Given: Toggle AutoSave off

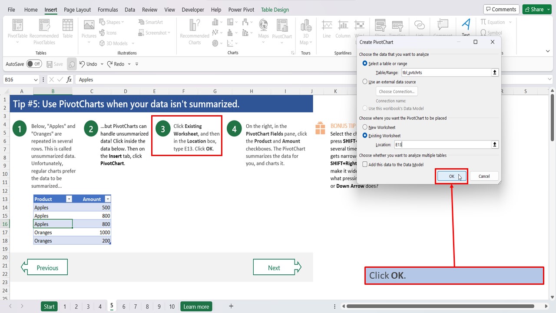Looking at the screenshot, I should point(34,63).
